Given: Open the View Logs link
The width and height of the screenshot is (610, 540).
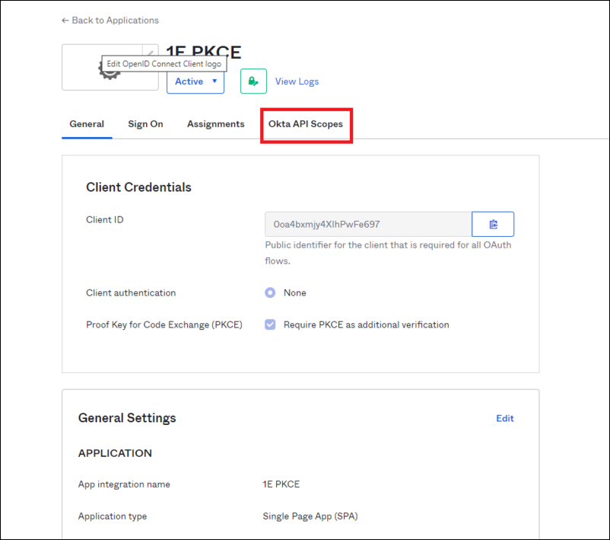Looking at the screenshot, I should tap(297, 81).
